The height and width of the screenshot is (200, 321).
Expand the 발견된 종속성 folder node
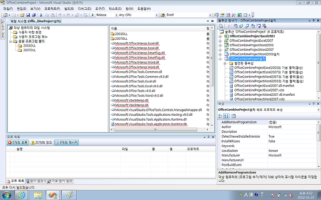[x=225, y=64]
